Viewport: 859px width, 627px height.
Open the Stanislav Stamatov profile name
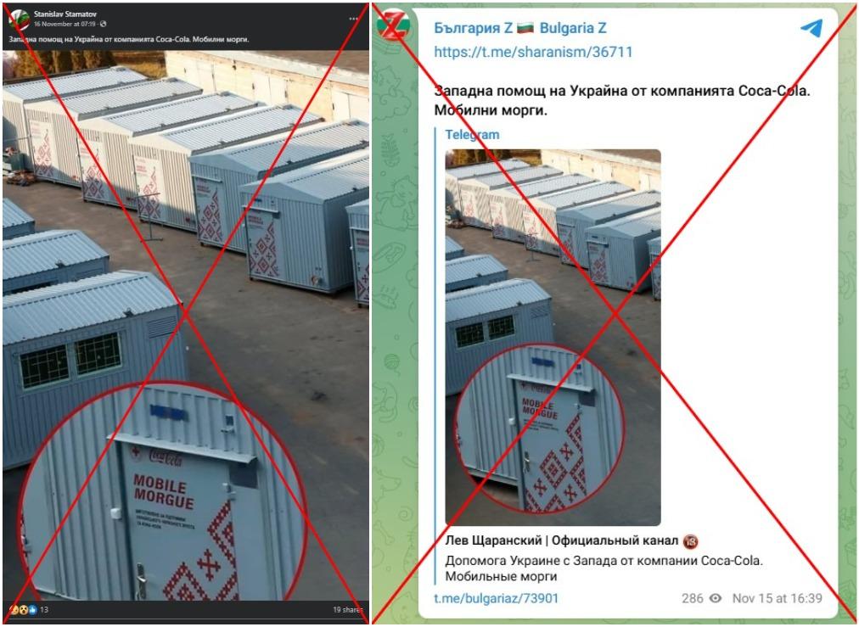[65, 14]
